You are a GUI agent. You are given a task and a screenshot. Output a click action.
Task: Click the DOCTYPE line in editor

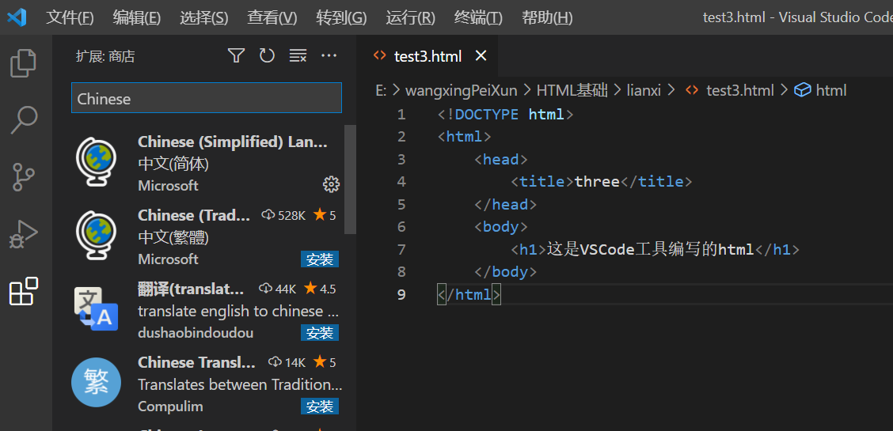[x=505, y=115]
